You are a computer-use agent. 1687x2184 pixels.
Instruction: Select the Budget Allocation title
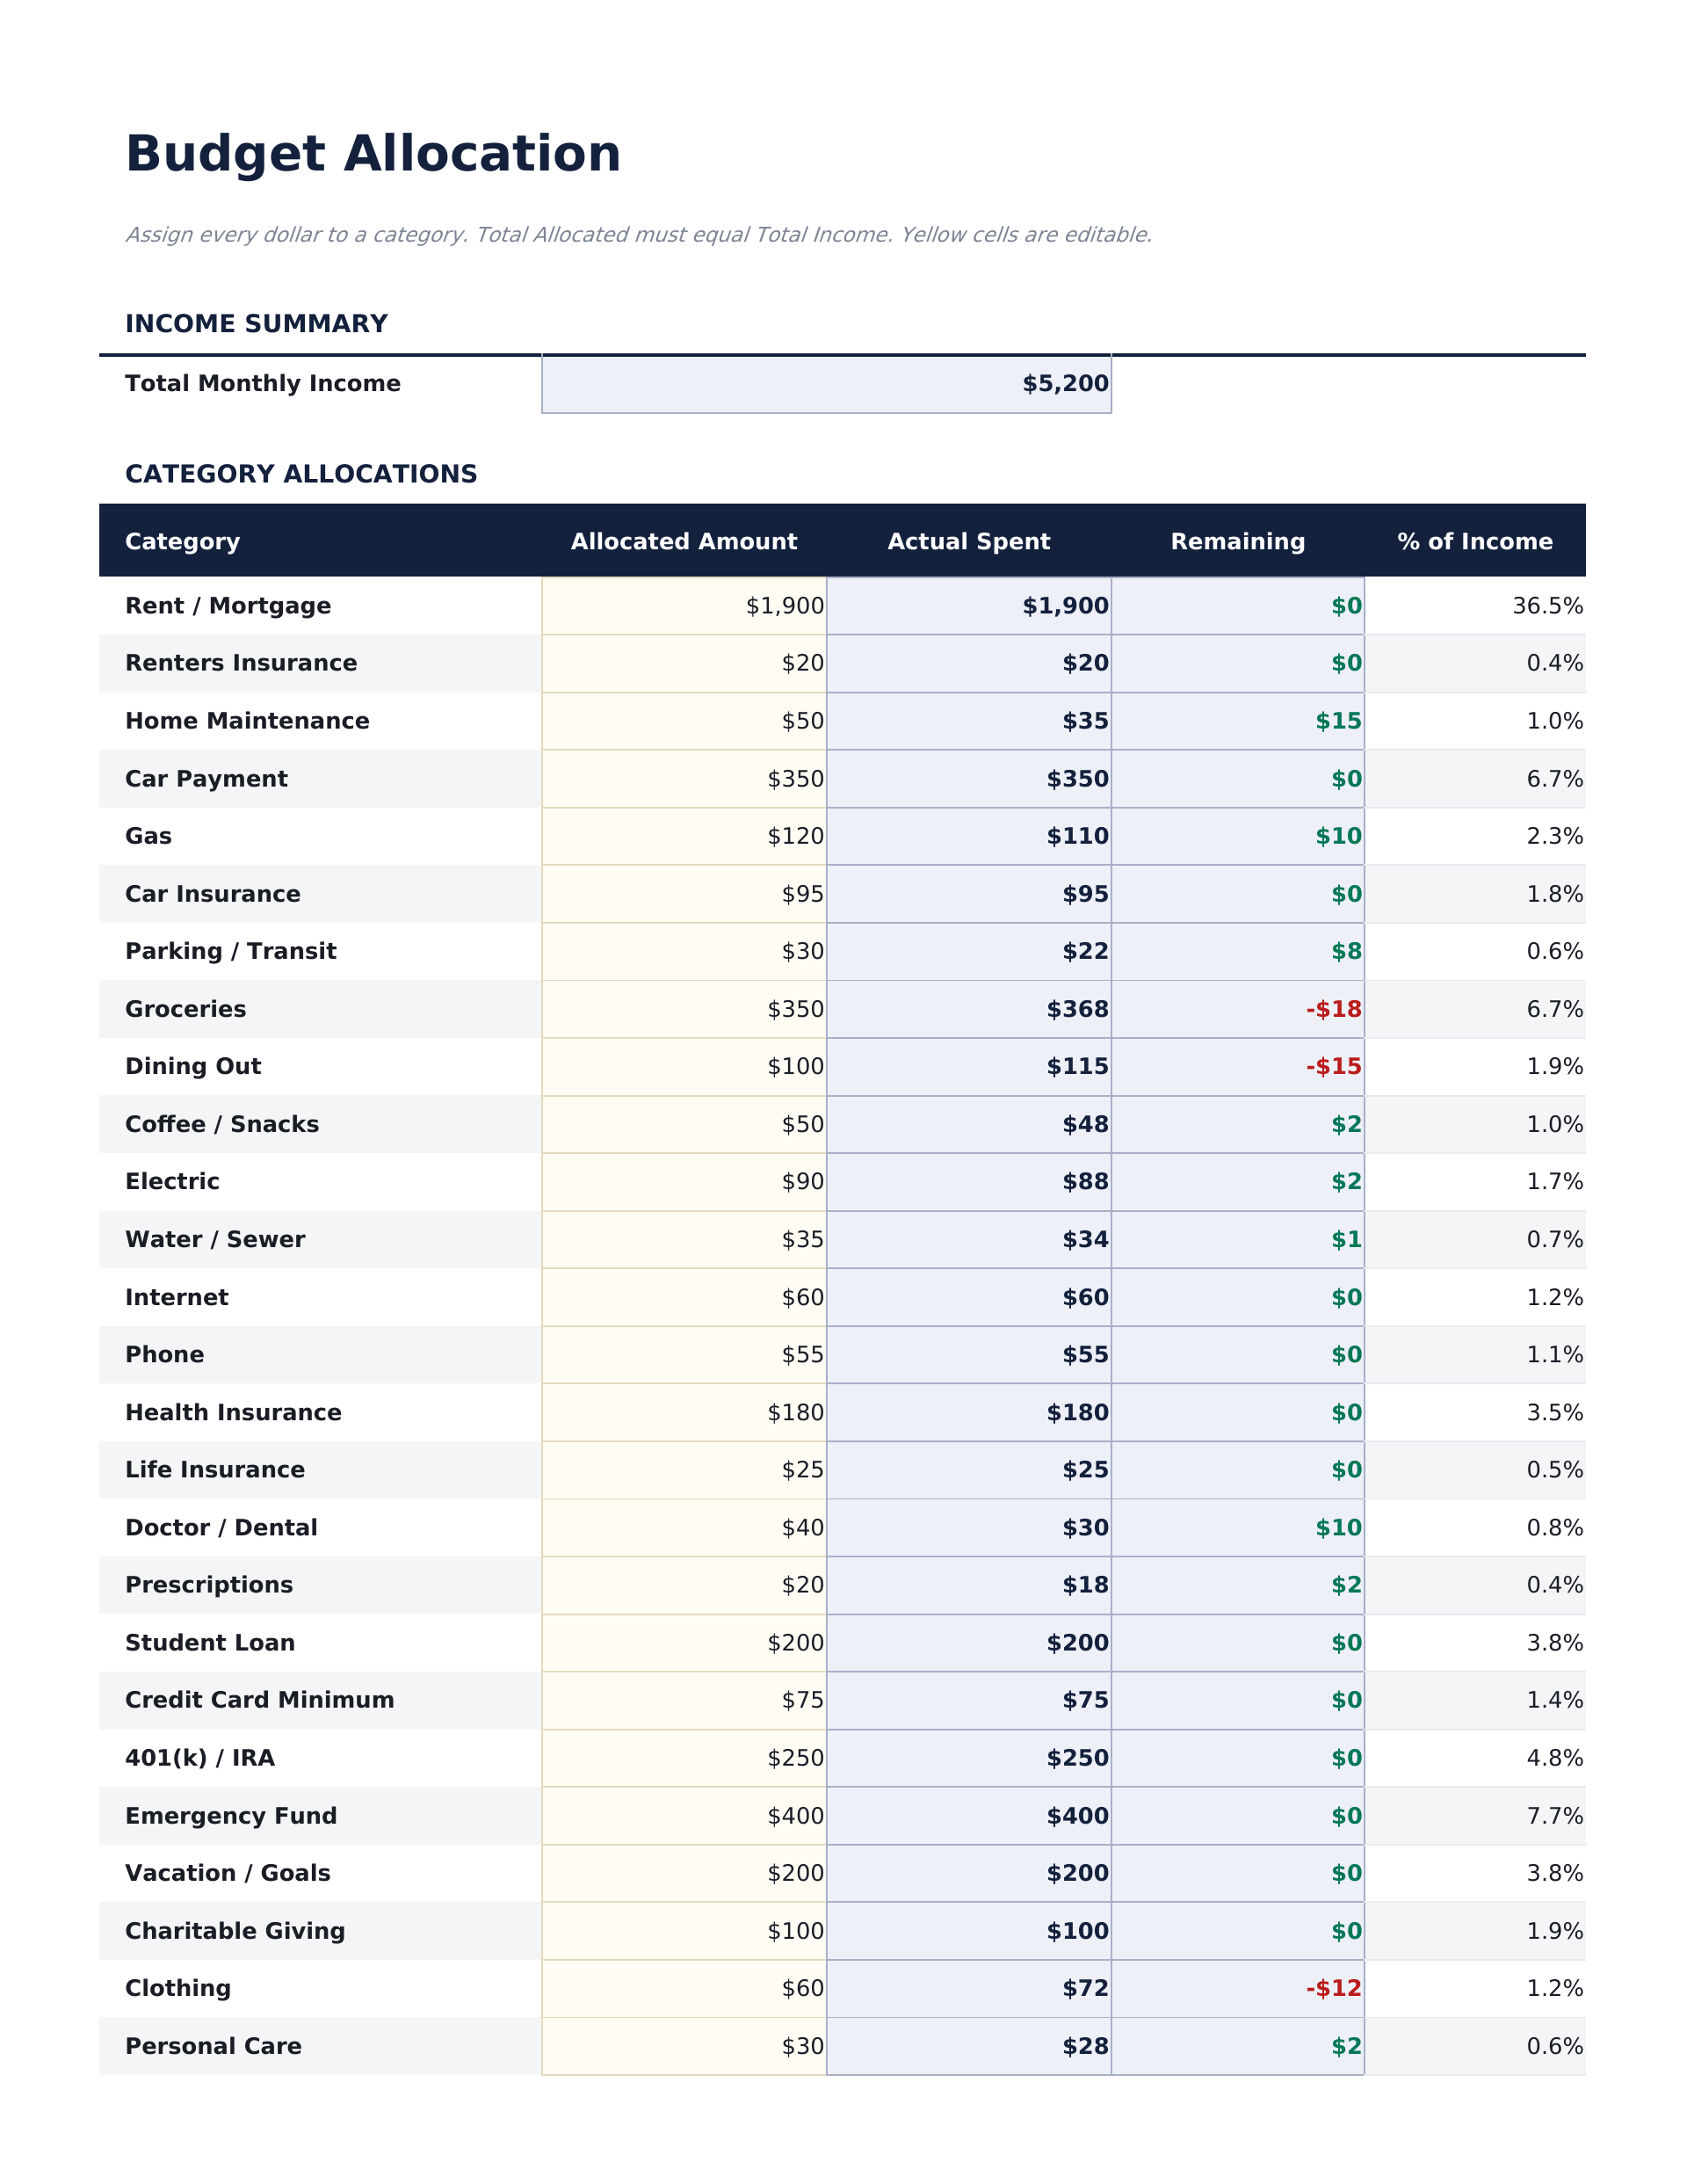point(373,155)
